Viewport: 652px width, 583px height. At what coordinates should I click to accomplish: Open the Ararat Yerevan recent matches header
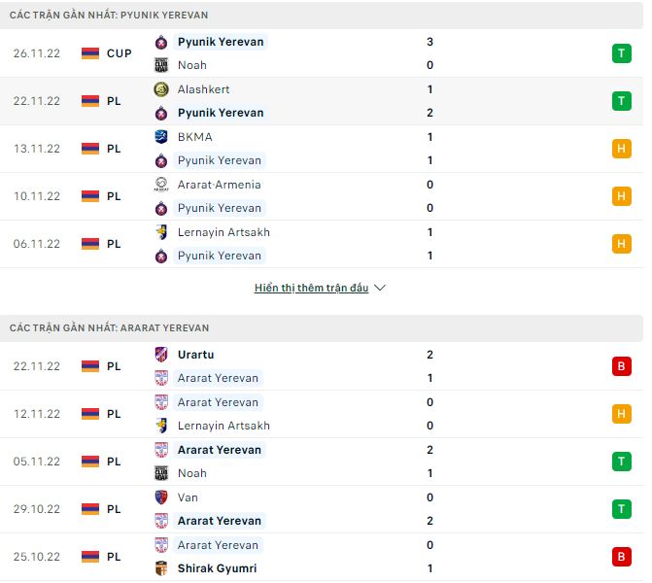coord(109,328)
